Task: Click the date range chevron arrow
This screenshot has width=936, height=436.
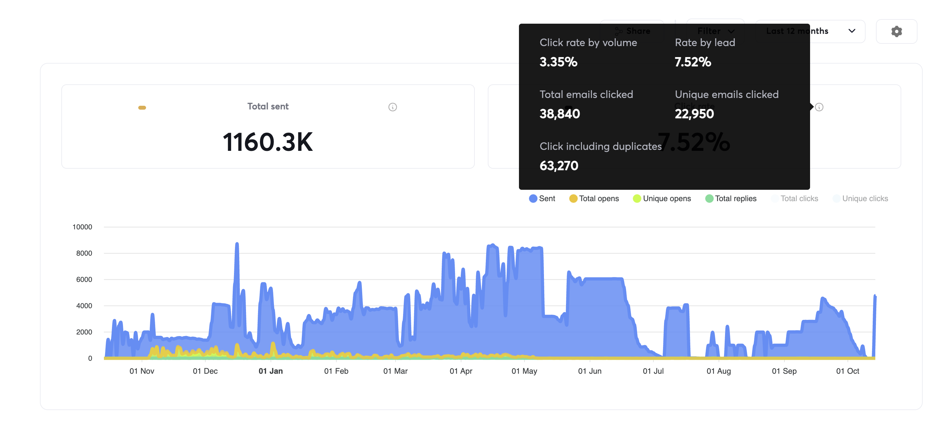Action: [852, 31]
